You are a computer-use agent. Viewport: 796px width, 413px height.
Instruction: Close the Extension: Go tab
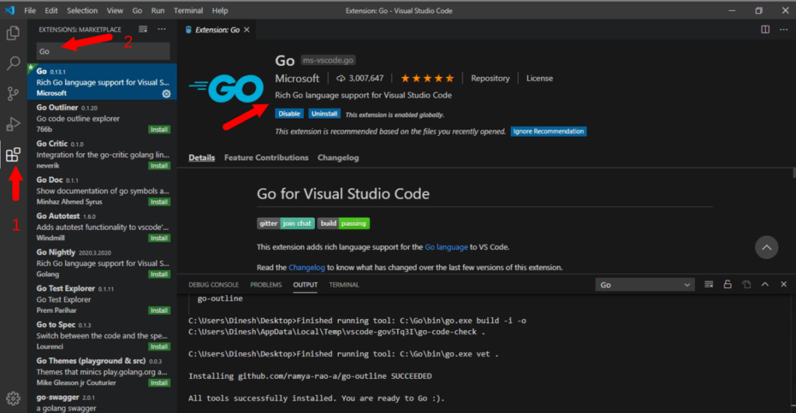point(246,30)
